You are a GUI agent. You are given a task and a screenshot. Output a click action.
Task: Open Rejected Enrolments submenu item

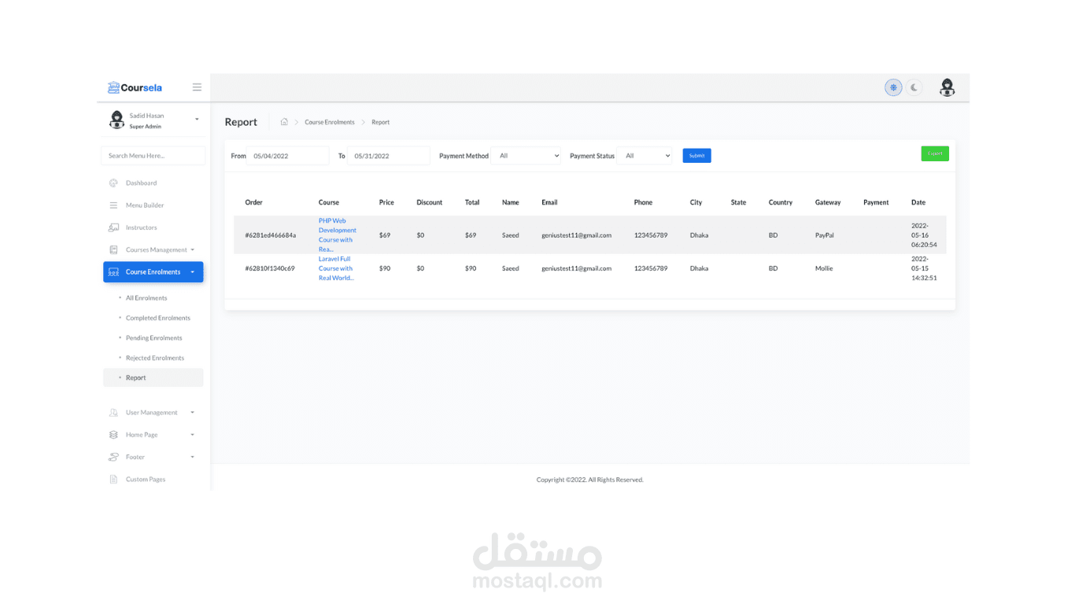point(155,358)
